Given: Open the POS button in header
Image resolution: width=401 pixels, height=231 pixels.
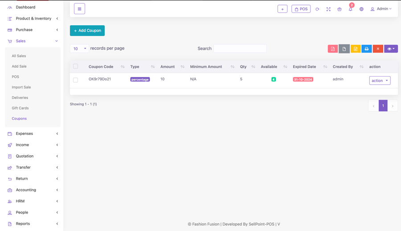Looking at the screenshot, I should [301, 9].
